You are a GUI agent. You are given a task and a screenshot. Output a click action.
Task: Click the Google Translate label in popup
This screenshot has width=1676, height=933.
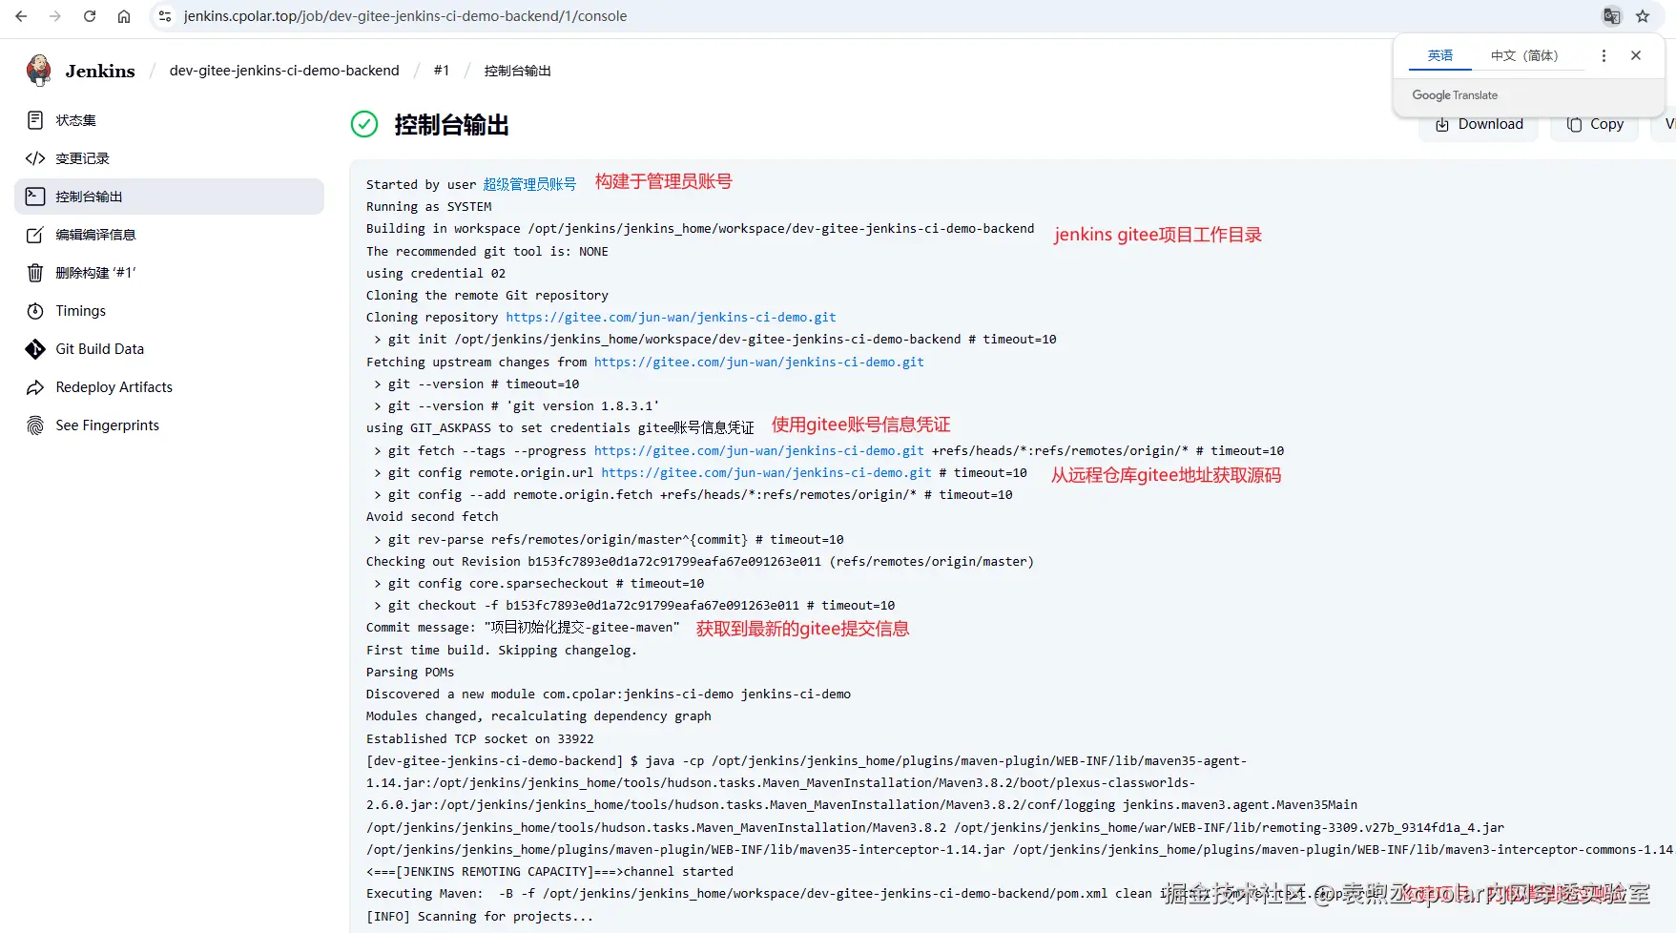coord(1455,95)
